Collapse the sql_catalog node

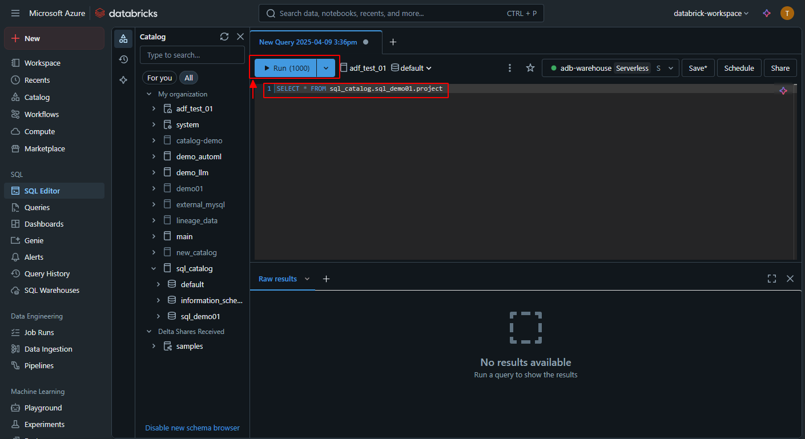click(x=154, y=268)
